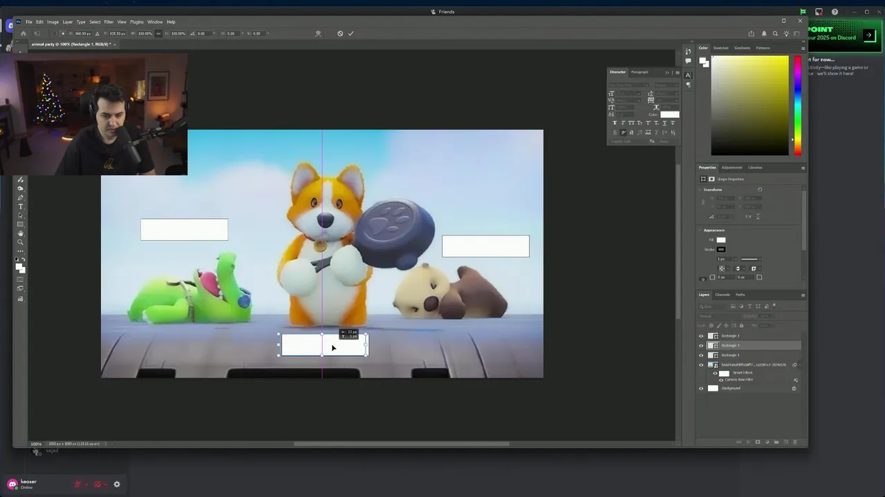
Task: Select the Path Selection tool
Action: (20, 215)
